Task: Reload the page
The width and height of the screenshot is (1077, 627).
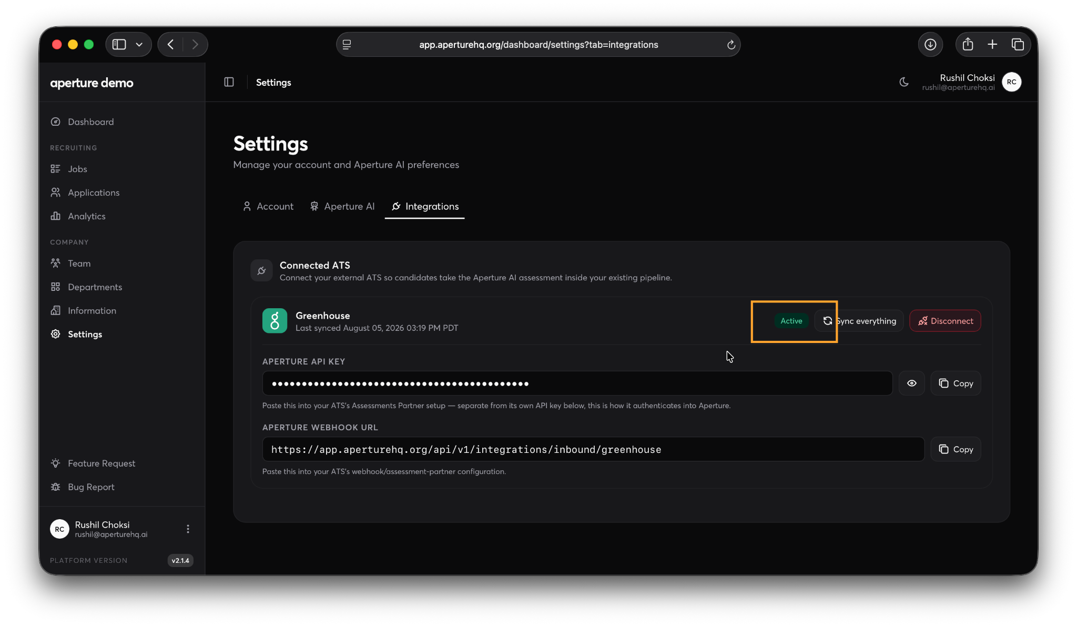Action: 731,45
